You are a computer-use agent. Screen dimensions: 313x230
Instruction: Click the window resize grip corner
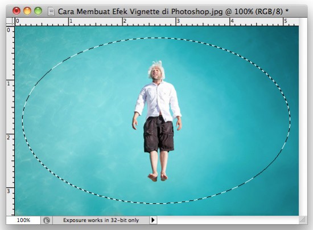pos(303,220)
